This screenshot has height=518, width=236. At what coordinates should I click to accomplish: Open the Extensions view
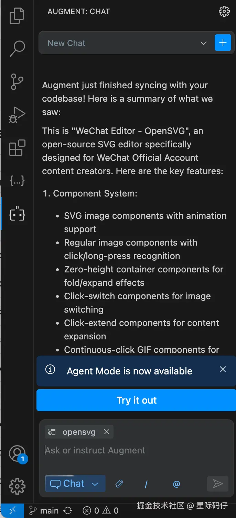[x=17, y=148]
